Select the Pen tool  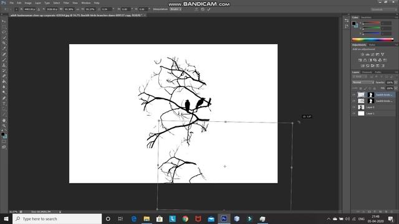click(x=4, y=98)
